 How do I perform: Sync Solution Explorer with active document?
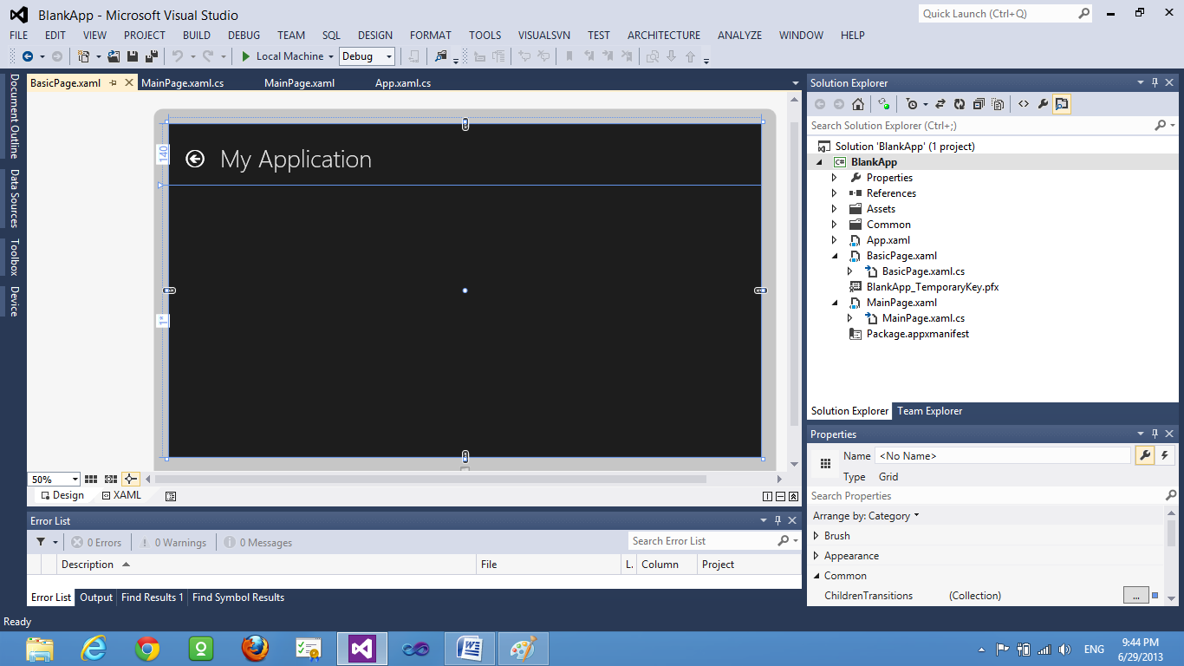940,103
